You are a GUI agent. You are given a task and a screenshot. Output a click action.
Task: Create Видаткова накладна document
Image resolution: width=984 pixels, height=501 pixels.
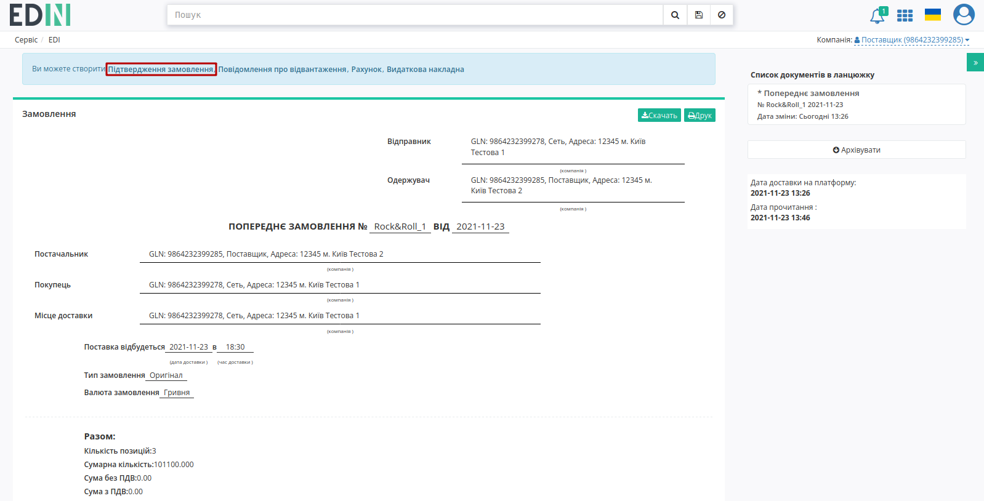coord(425,70)
